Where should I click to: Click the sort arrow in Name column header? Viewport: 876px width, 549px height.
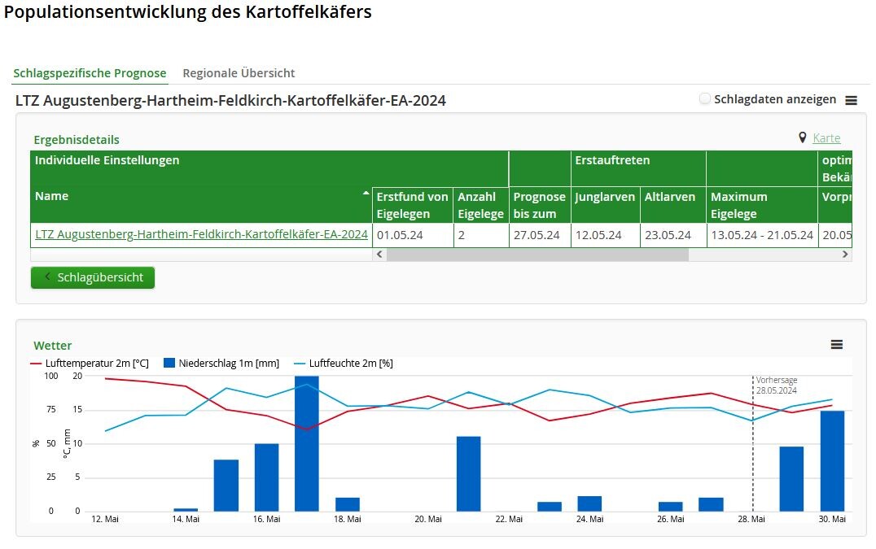tap(366, 194)
